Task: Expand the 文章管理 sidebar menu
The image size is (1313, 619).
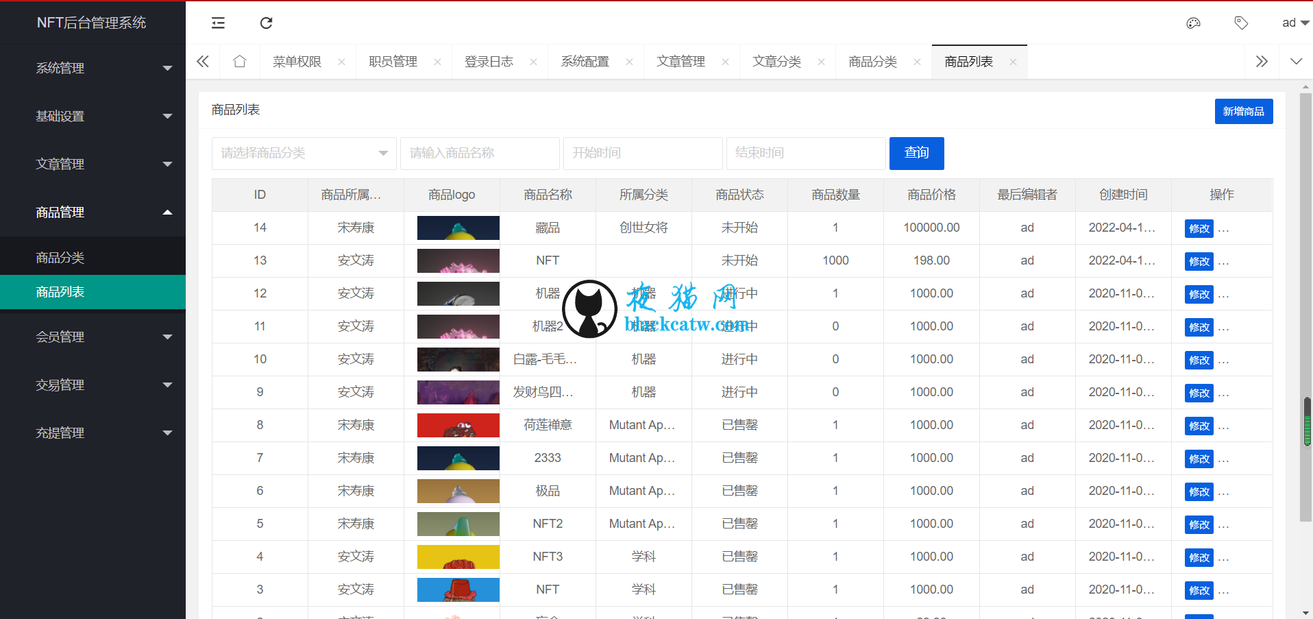Action: click(93, 164)
